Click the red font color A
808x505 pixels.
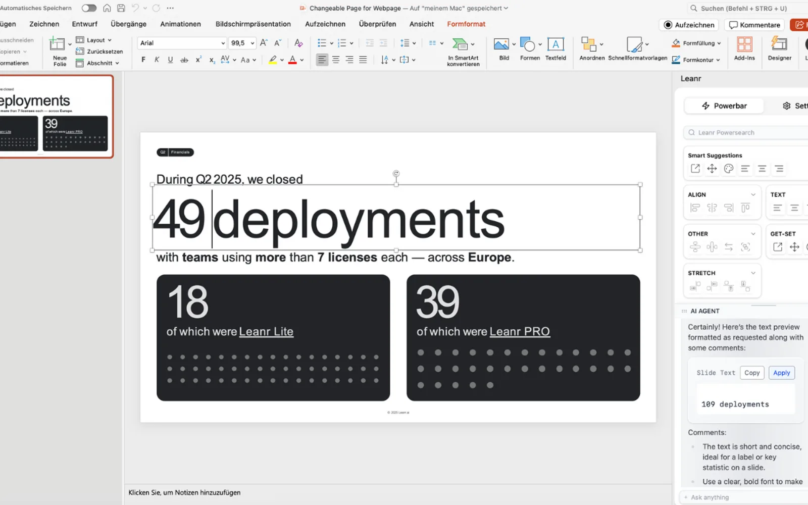(292, 60)
